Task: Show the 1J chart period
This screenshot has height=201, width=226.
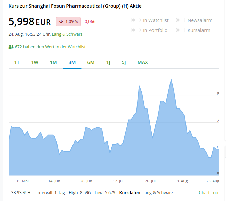Action: pyautogui.click(x=108, y=62)
